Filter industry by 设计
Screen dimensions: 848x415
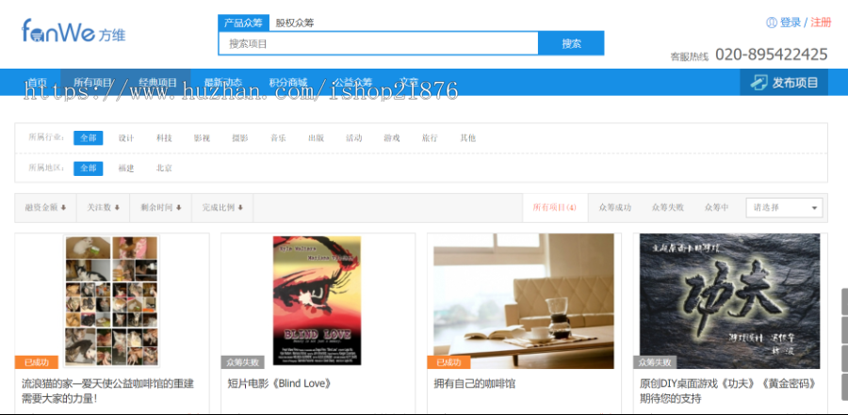tap(126, 137)
